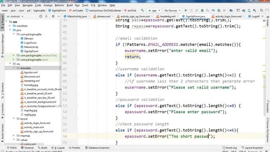Viewport: 270px width, 152px height.
Task: Collapse the java folder
Action: 10,30
